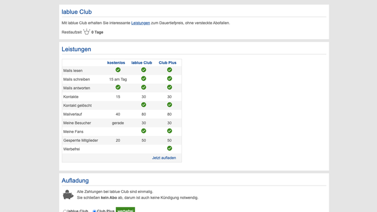The height and width of the screenshot is (212, 377).
Task: Click the Mails antworten row label
Action: 77,88
